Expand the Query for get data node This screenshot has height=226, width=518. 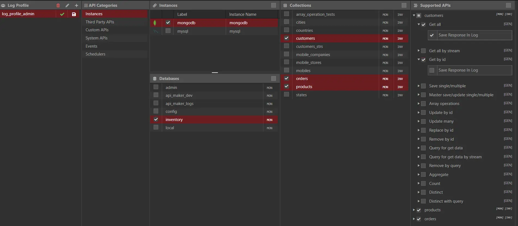419,148
